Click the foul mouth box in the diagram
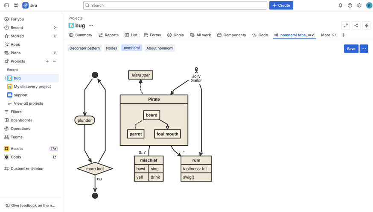The image size is (373, 212). pyautogui.click(x=167, y=134)
